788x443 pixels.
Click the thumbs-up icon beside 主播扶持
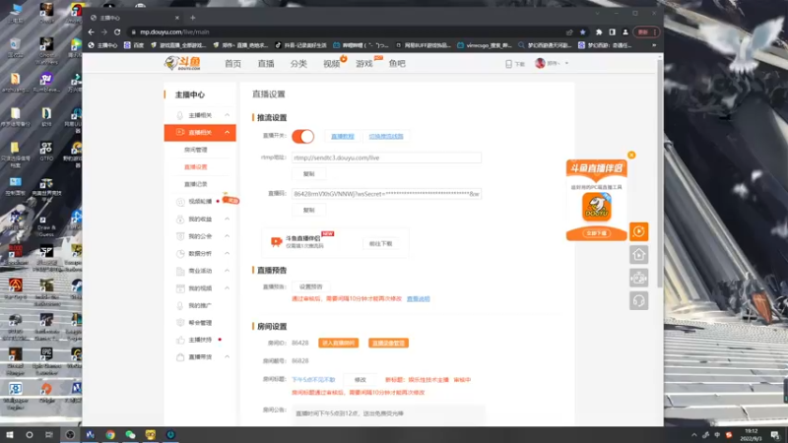pos(180,340)
